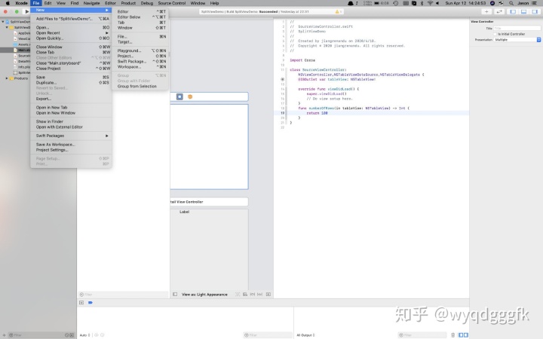Toggle the navigator panel button
The width and height of the screenshot is (543, 339).
pyautogui.click(x=513, y=11)
